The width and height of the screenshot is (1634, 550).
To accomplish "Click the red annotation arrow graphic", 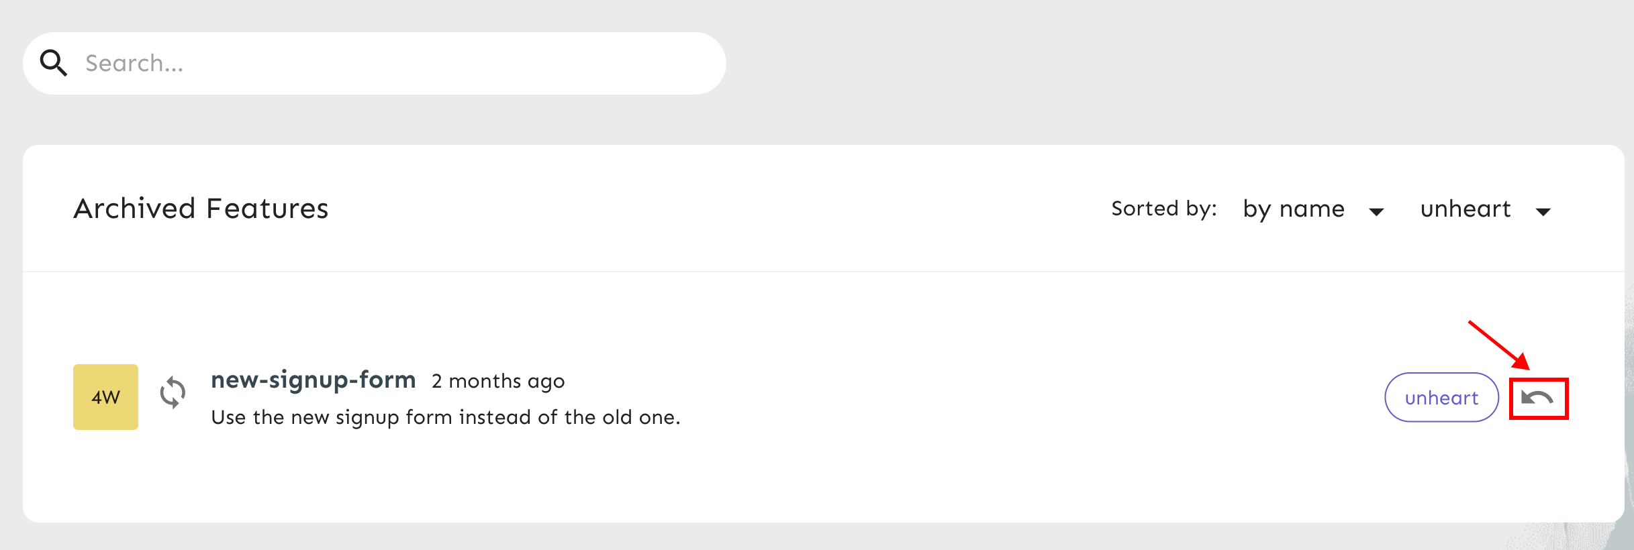I will point(1497,344).
